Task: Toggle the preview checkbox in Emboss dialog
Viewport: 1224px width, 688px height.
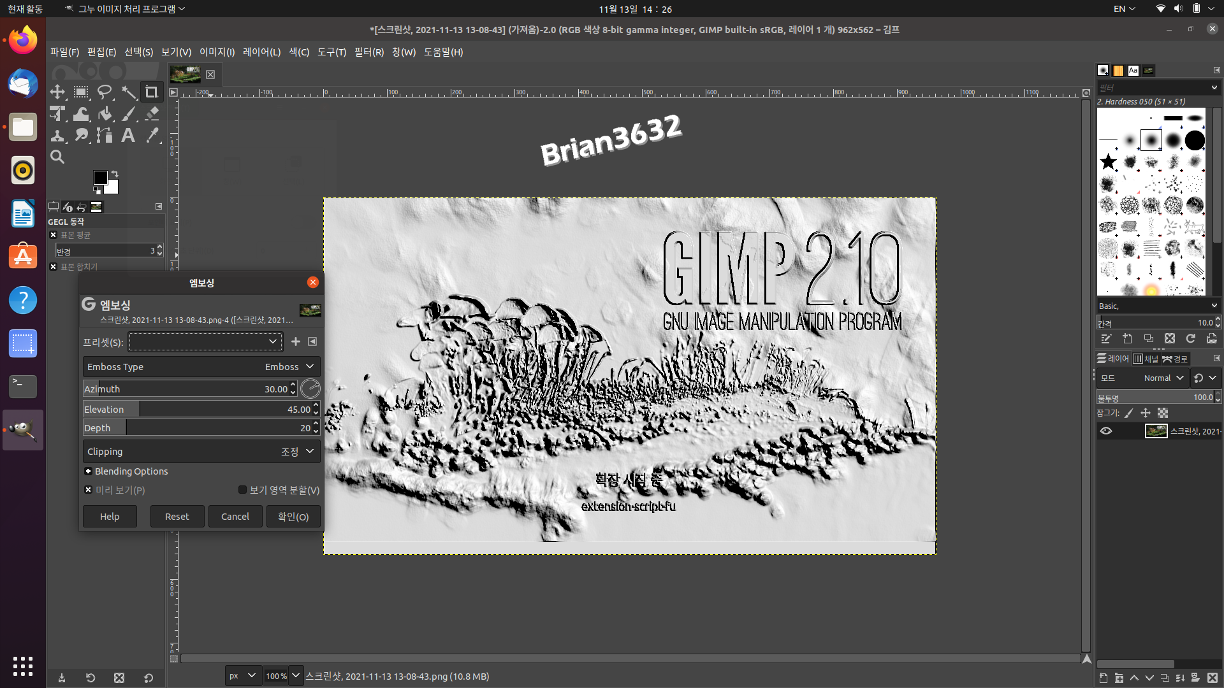Action: coord(89,490)
